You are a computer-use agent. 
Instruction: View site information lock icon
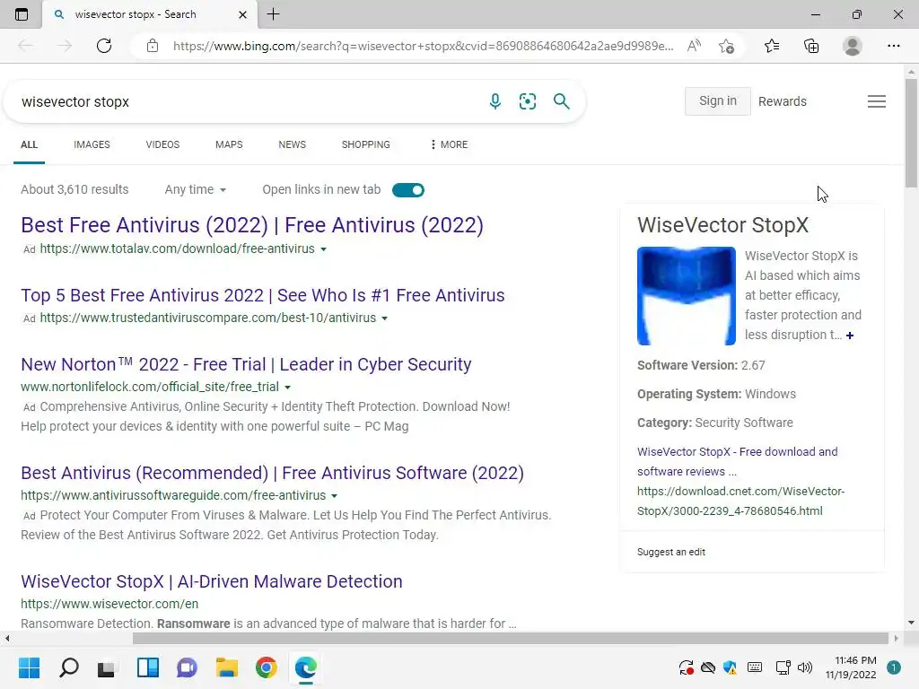tap(153, 46)
